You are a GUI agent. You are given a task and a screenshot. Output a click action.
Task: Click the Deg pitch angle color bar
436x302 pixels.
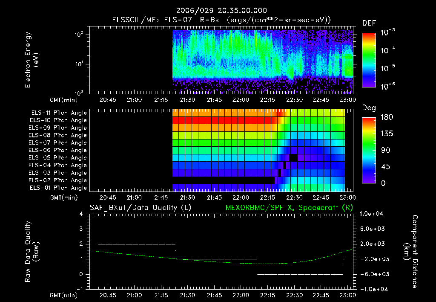tap(369, 150)
